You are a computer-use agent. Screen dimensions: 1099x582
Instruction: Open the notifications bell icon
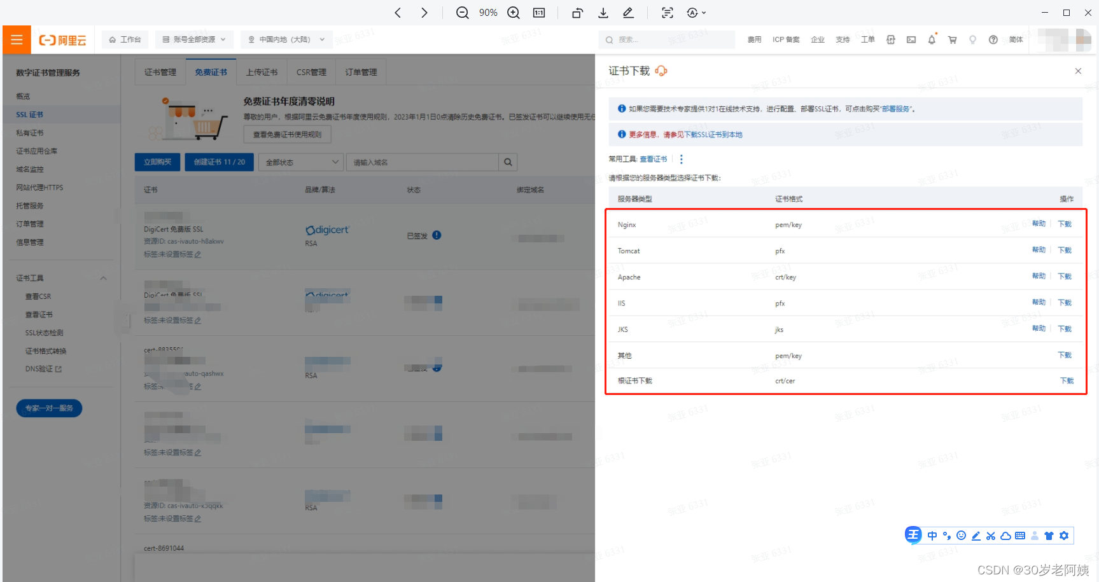[932, 39]
